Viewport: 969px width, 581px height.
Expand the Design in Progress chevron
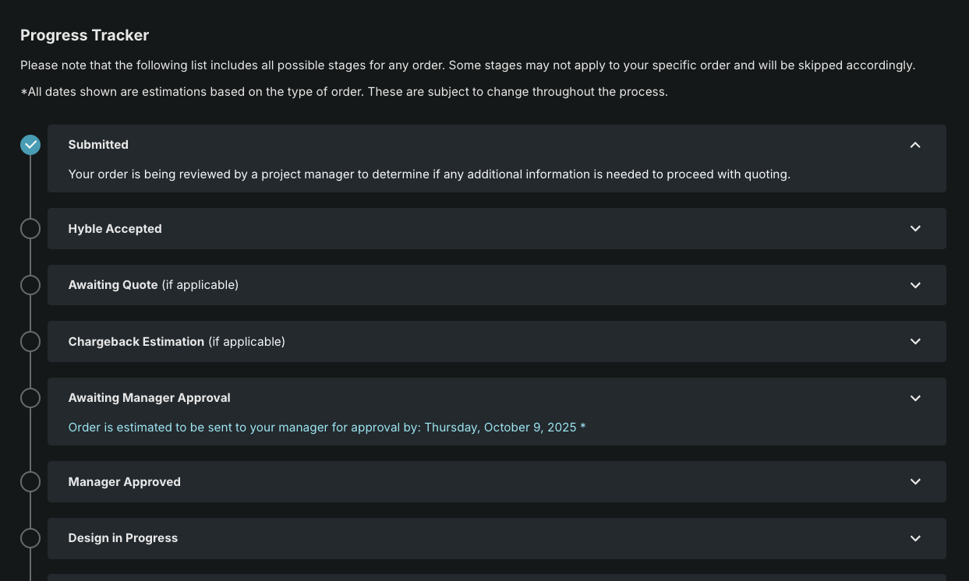pos(915,538)
